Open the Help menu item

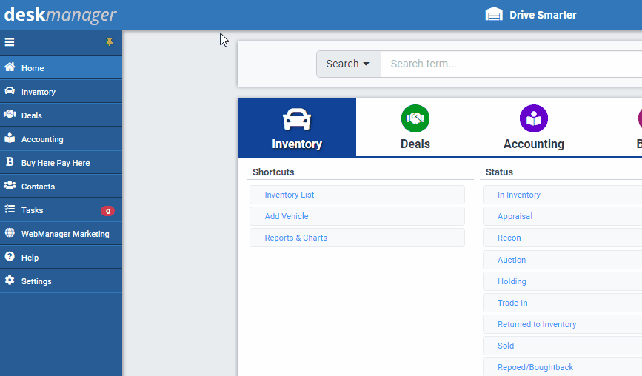point(30,258)
